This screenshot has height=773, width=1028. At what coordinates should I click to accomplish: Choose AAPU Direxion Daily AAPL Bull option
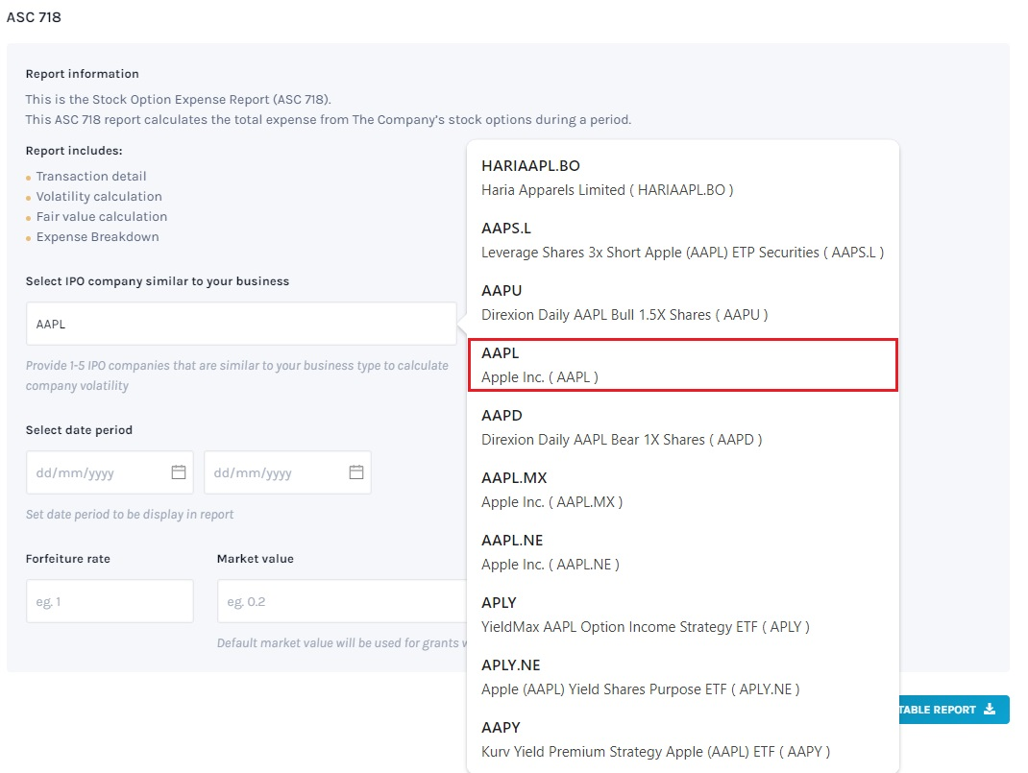point(682,302)
